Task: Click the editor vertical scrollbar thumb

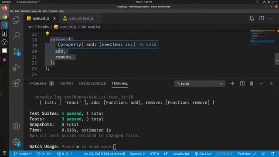Action: [277, 59]
